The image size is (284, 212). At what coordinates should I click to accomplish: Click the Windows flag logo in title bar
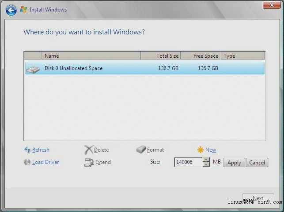click(23, 10)
